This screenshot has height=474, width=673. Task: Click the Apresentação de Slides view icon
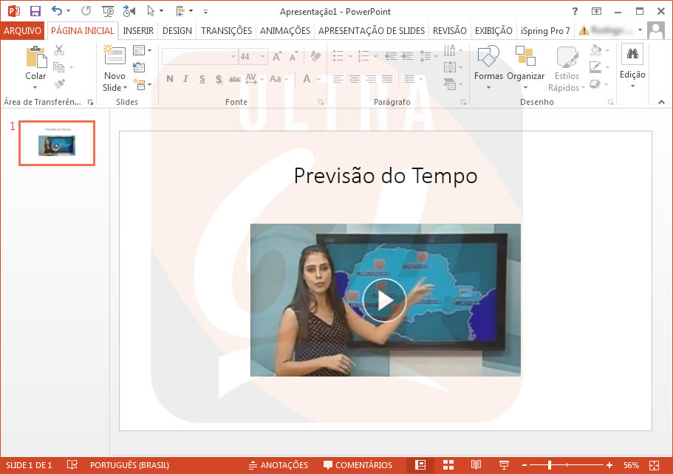(x=504, y=465)
